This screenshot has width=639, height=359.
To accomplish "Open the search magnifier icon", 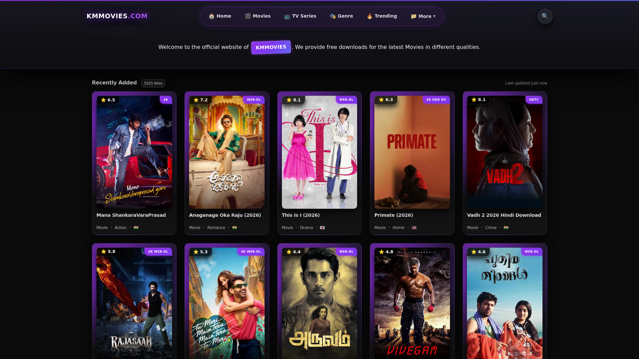I will pyautogui.click(x=545, y=16).
